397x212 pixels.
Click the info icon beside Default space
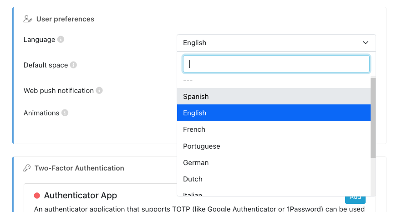[73, 65]
